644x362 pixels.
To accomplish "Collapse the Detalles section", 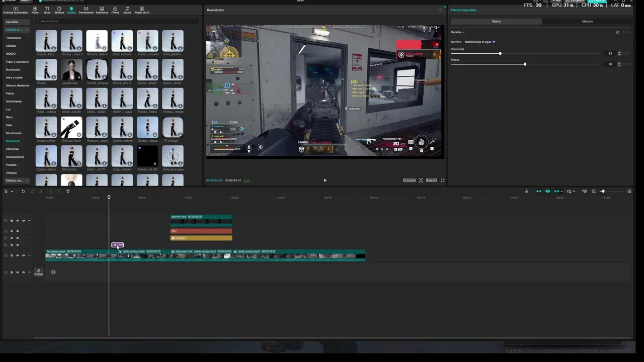I will pos(457,32).
